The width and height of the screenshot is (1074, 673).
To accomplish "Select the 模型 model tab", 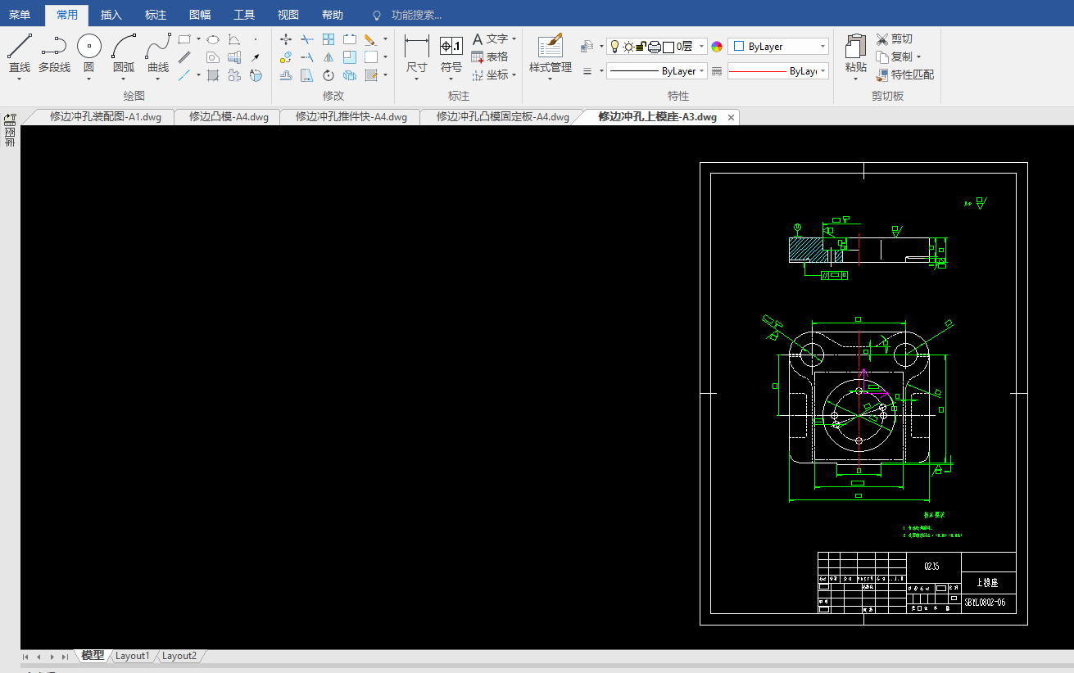I will tap(93, 656).
